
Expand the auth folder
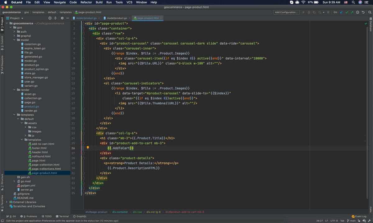15,32
